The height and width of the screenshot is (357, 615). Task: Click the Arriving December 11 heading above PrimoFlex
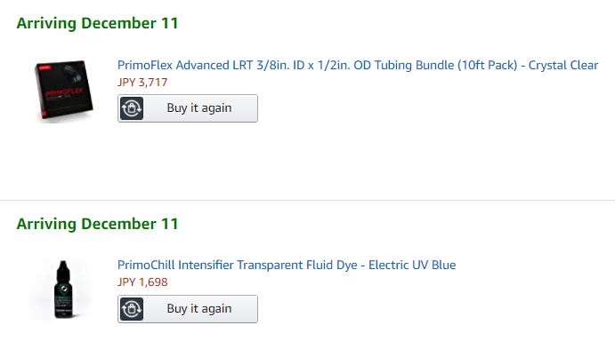97,23
